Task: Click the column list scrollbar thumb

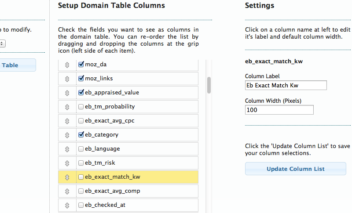Action: pos(209,85)
